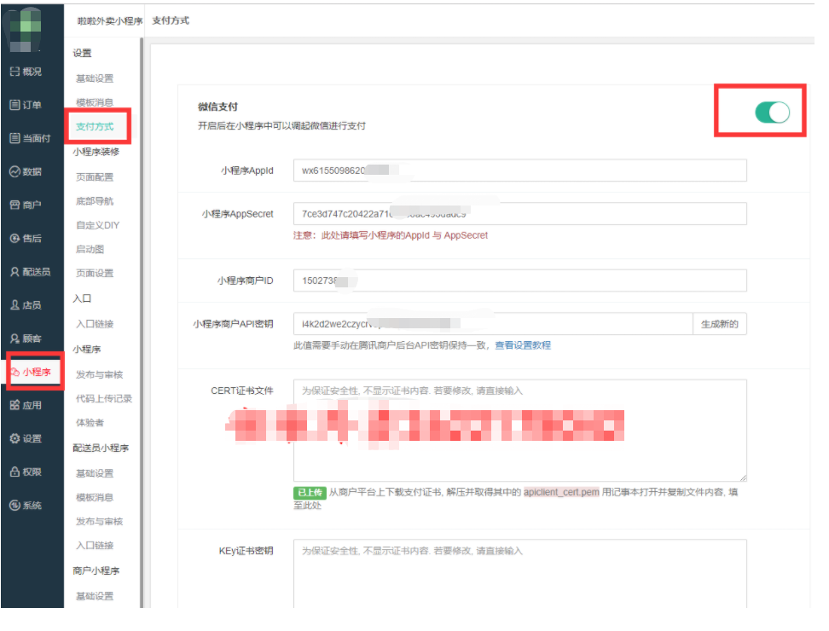Screen dimensions: 829x631
Task: Open 启动图 submenu item
Action: tap(90, 250)
